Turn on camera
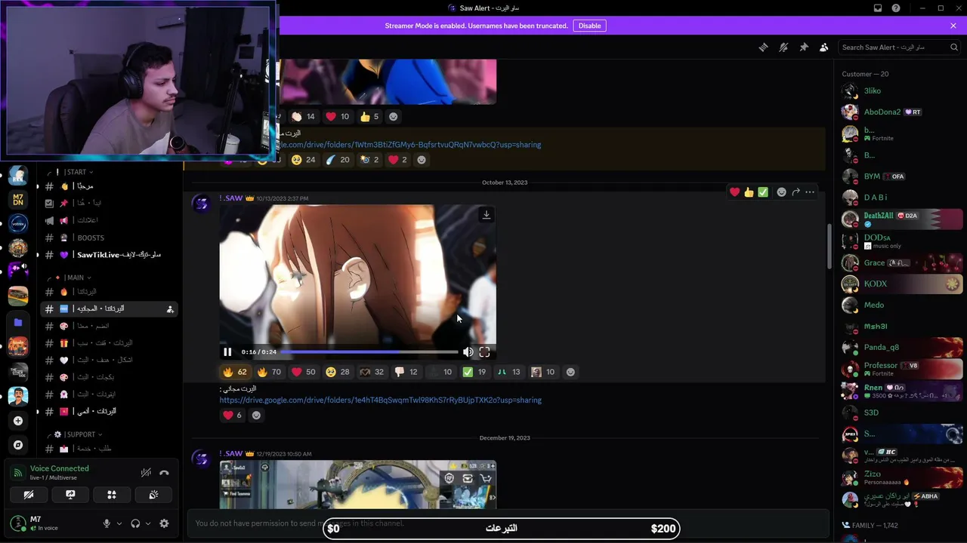This screenshot has width=967, height=543. click(x=29, y=495)
